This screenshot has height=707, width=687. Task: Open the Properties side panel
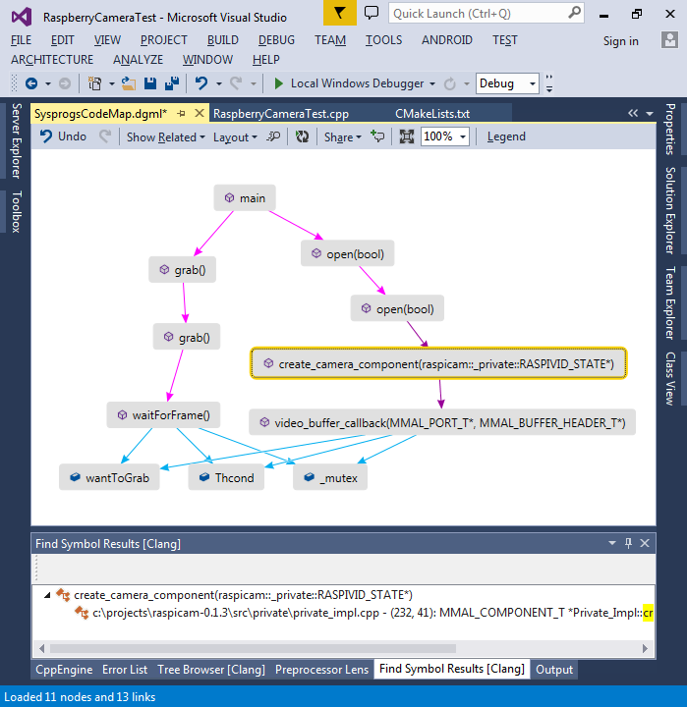coord(670,129)
